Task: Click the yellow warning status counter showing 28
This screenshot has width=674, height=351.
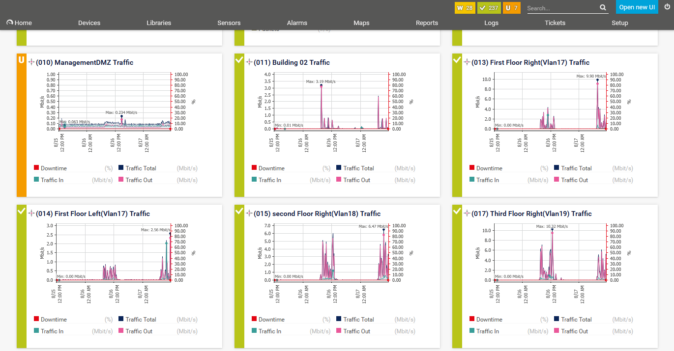Action: tap(465, 8)
